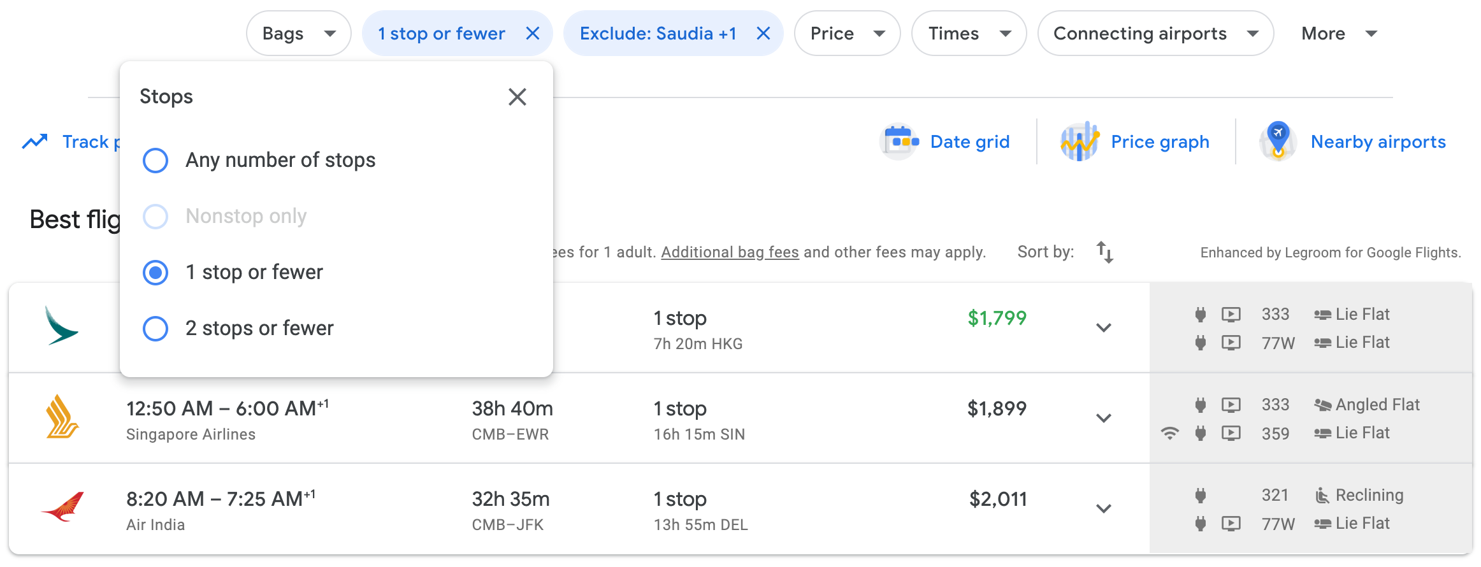Expand the Air India $2,011 flight details
The height and width of the screenshot is (567, 1481).
(x=1104, y=508)
